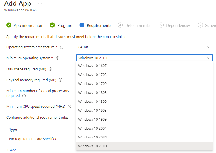Viewport: 216px width, 153px height.
Task: Click the Disk space required (MB) label
Action: (x=26, y=69)
